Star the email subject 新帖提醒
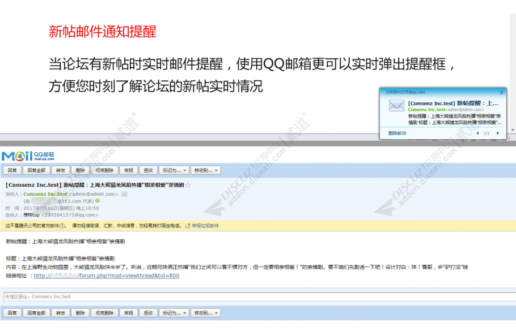 coord(188,184)
